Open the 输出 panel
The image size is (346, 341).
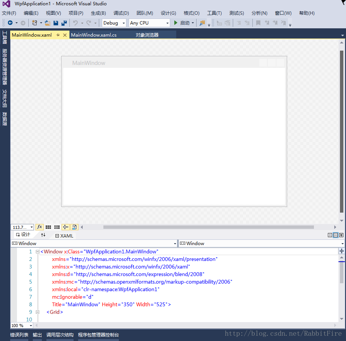(x=37, y=335)
